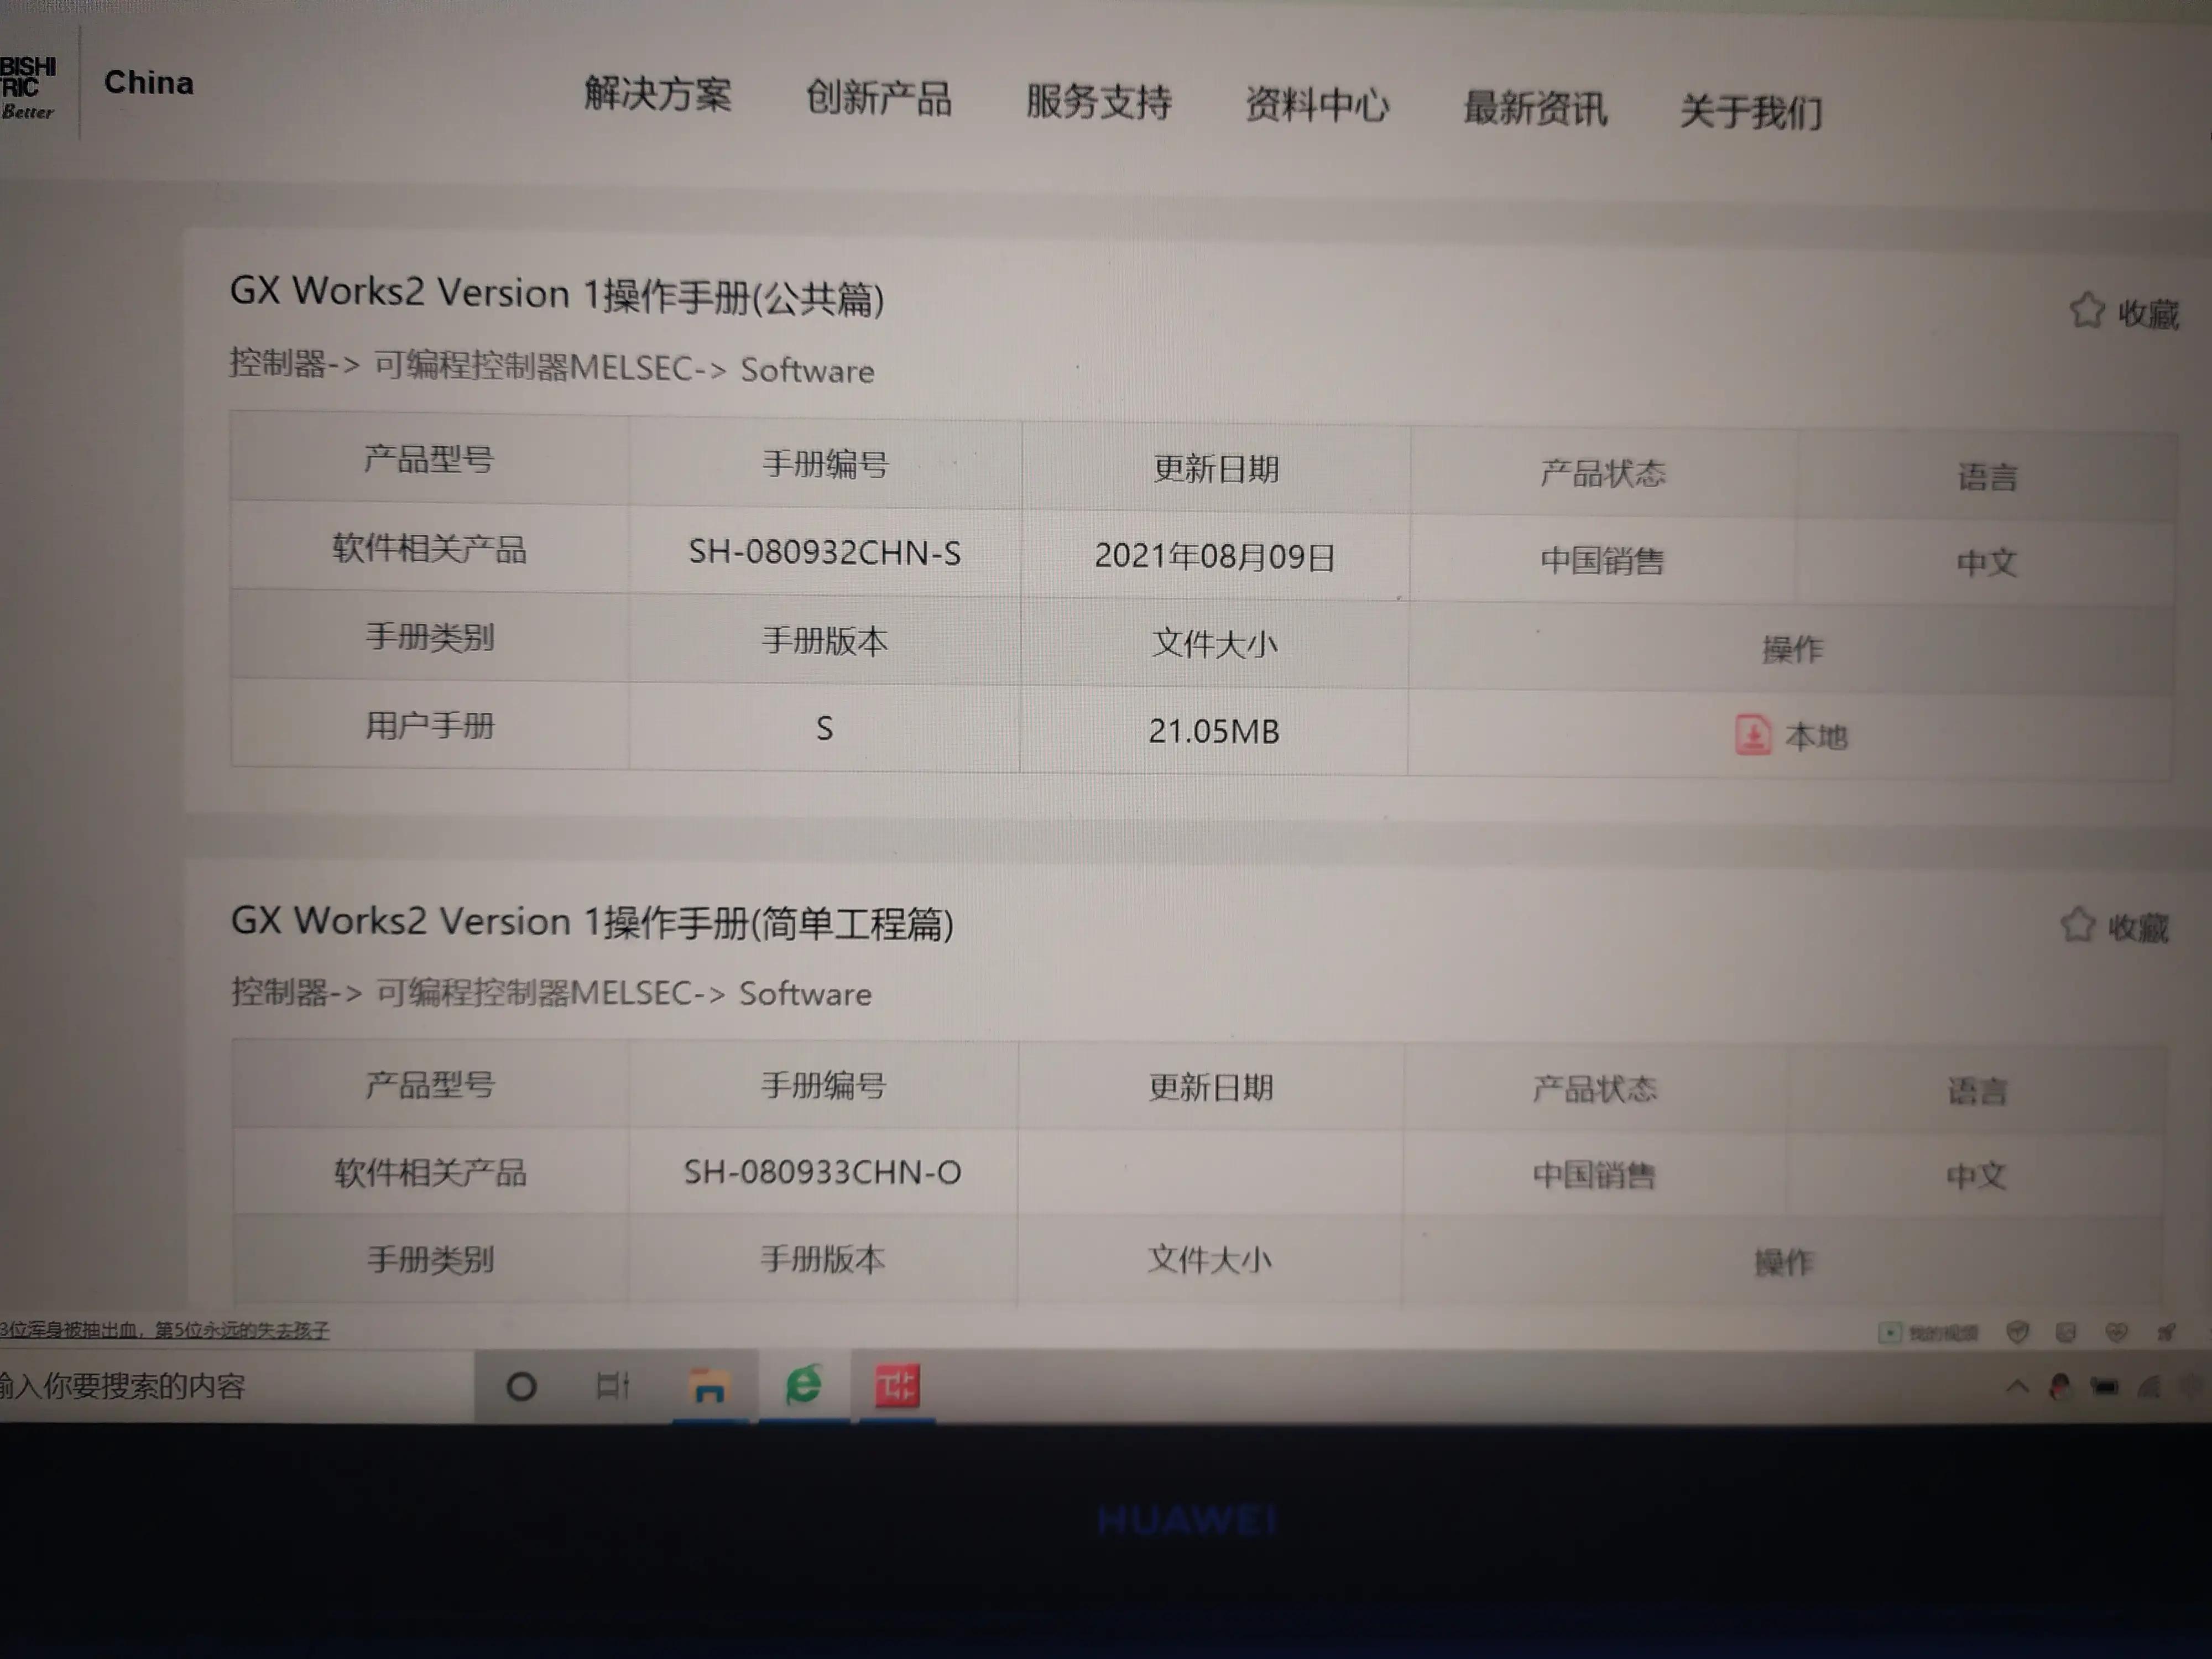Open Task View icon in taskbar
Image resolution: width=2212 pixels, height=1659 pixels.
click(x=612, y=1386)
